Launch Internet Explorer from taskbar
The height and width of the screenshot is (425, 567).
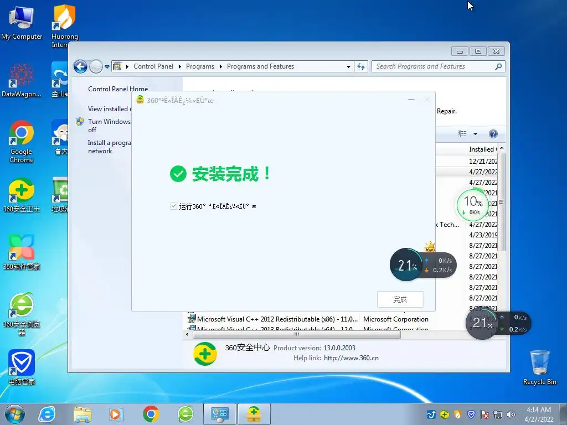coord(47,414)
